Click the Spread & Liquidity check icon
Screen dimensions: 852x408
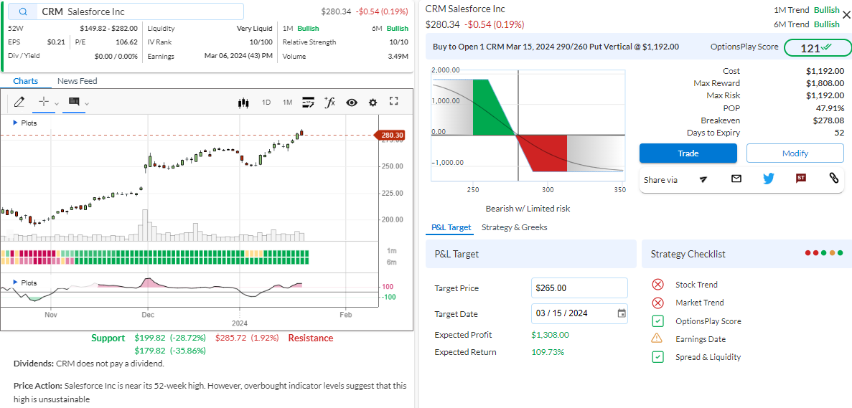coord(657,357)
